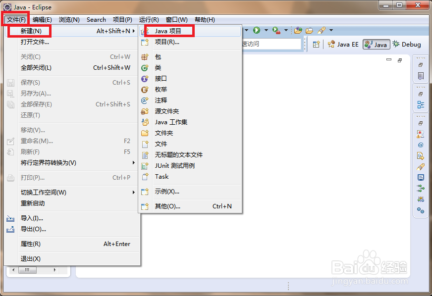The image size is (432, 296).
Task: Open the 文件(F) menu
Action: pyautogui.click(x=16, y=19)
